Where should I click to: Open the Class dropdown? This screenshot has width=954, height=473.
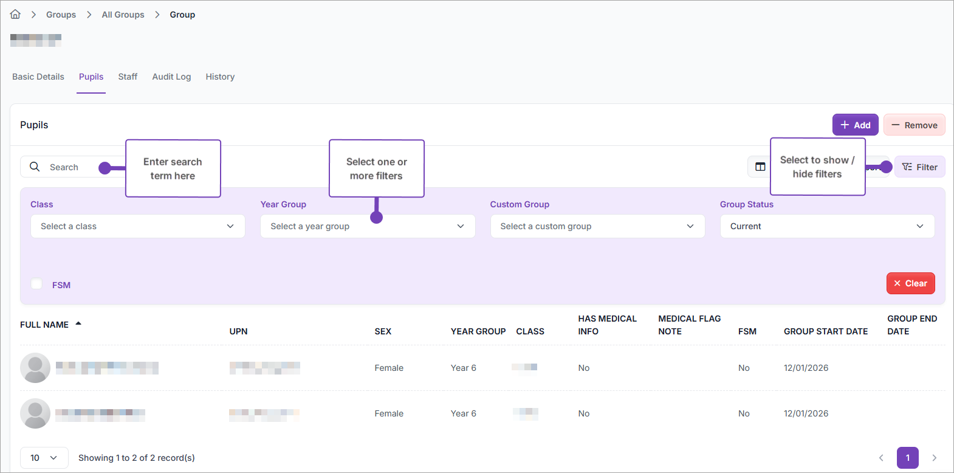(x=137, y=226)
